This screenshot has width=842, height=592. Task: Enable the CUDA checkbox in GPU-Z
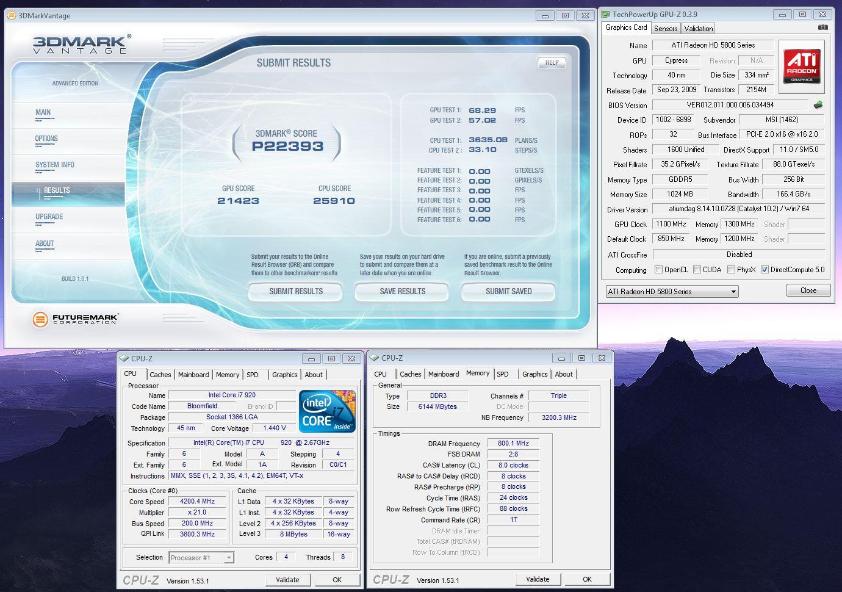697,270
